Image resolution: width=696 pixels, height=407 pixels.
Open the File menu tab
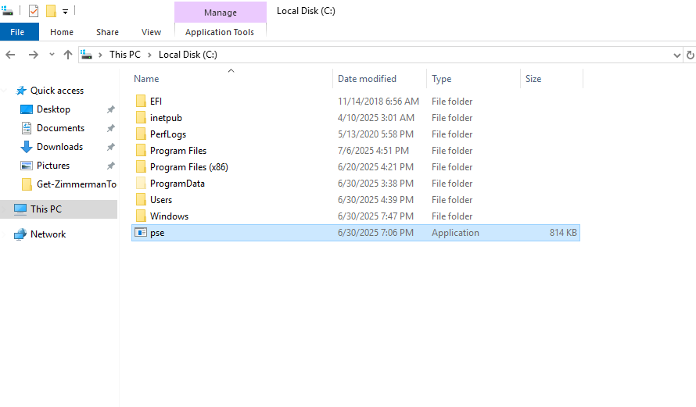[17, 32]
